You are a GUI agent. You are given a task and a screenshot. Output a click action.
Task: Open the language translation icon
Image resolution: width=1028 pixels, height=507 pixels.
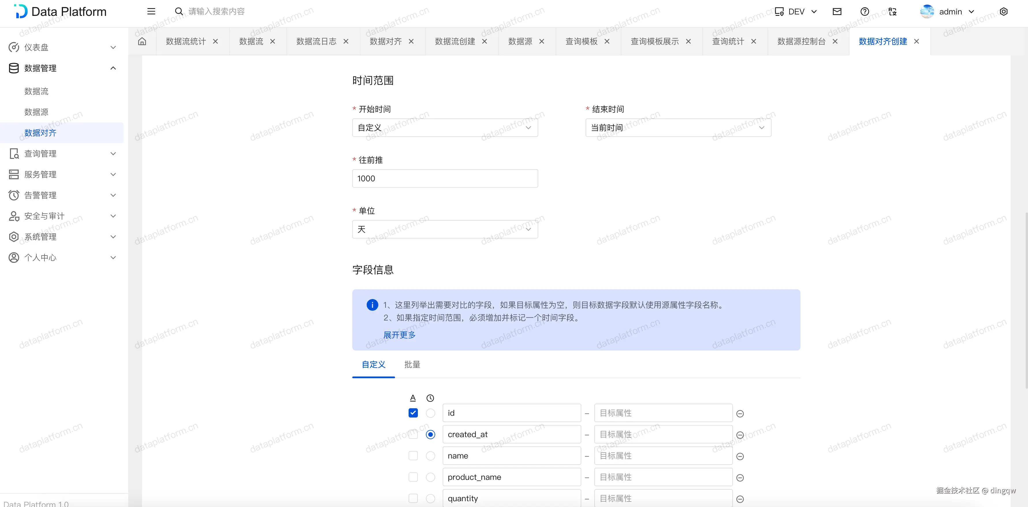(x=892, y=12)
